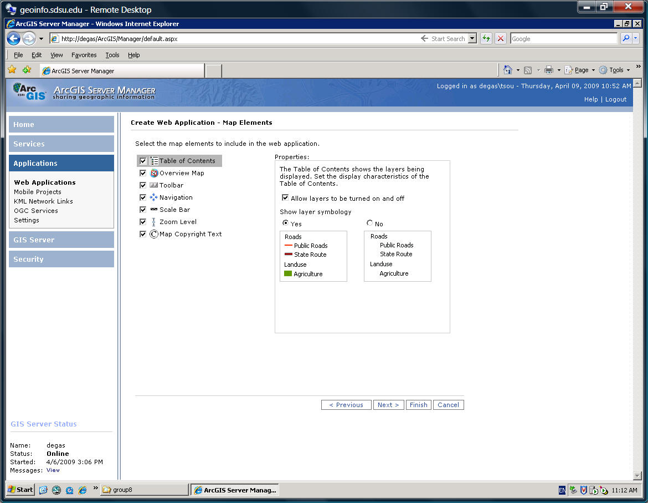Open the Home button dropdown arrow
The image size is (648, 503).
518,70
